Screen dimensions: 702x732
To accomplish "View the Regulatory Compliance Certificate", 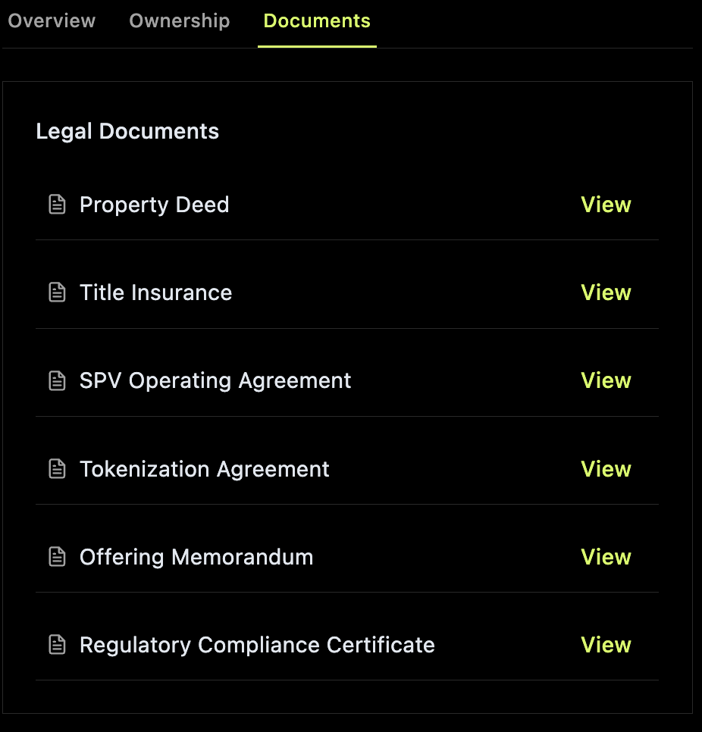I will (606, 645).
